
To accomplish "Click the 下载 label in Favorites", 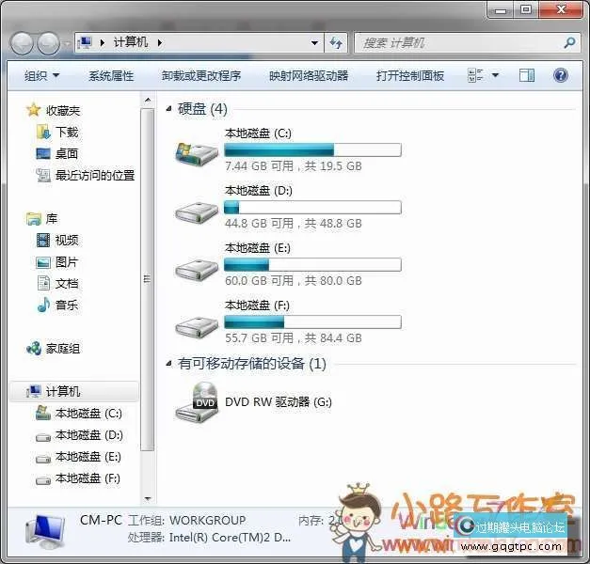I will pyautogui.click(x=67, y=132).
